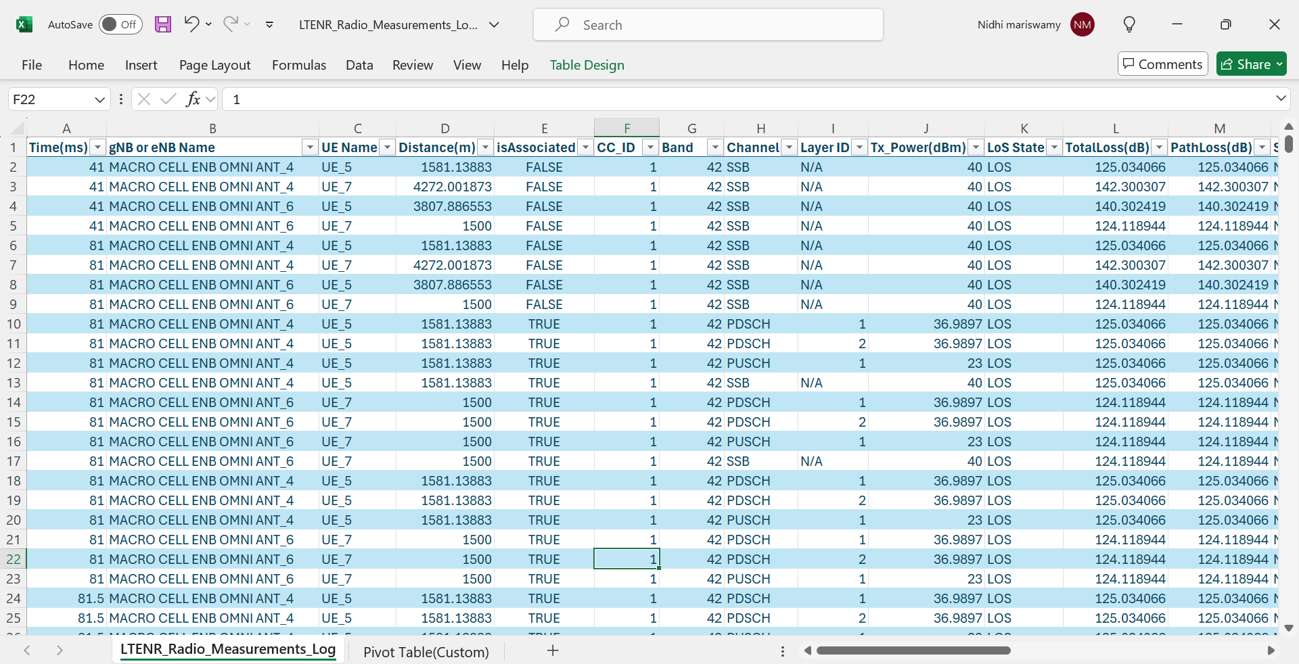Viewport: 1299px width, 664px height.
Task: Expand the formula bar chevron
Action: [1281, 99]
